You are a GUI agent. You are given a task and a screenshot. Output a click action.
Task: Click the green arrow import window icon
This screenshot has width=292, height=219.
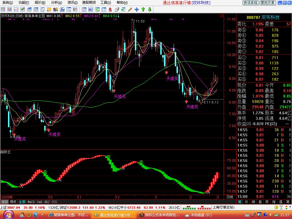123,9
